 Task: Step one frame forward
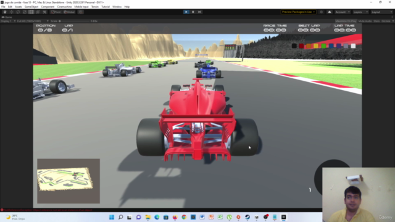pos(199,12)
